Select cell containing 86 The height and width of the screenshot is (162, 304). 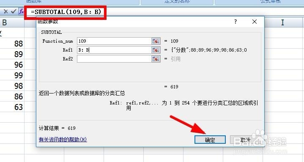(x=12, y=96)
